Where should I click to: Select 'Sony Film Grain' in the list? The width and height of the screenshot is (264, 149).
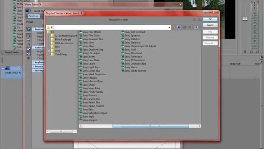[x=91, y=36]
